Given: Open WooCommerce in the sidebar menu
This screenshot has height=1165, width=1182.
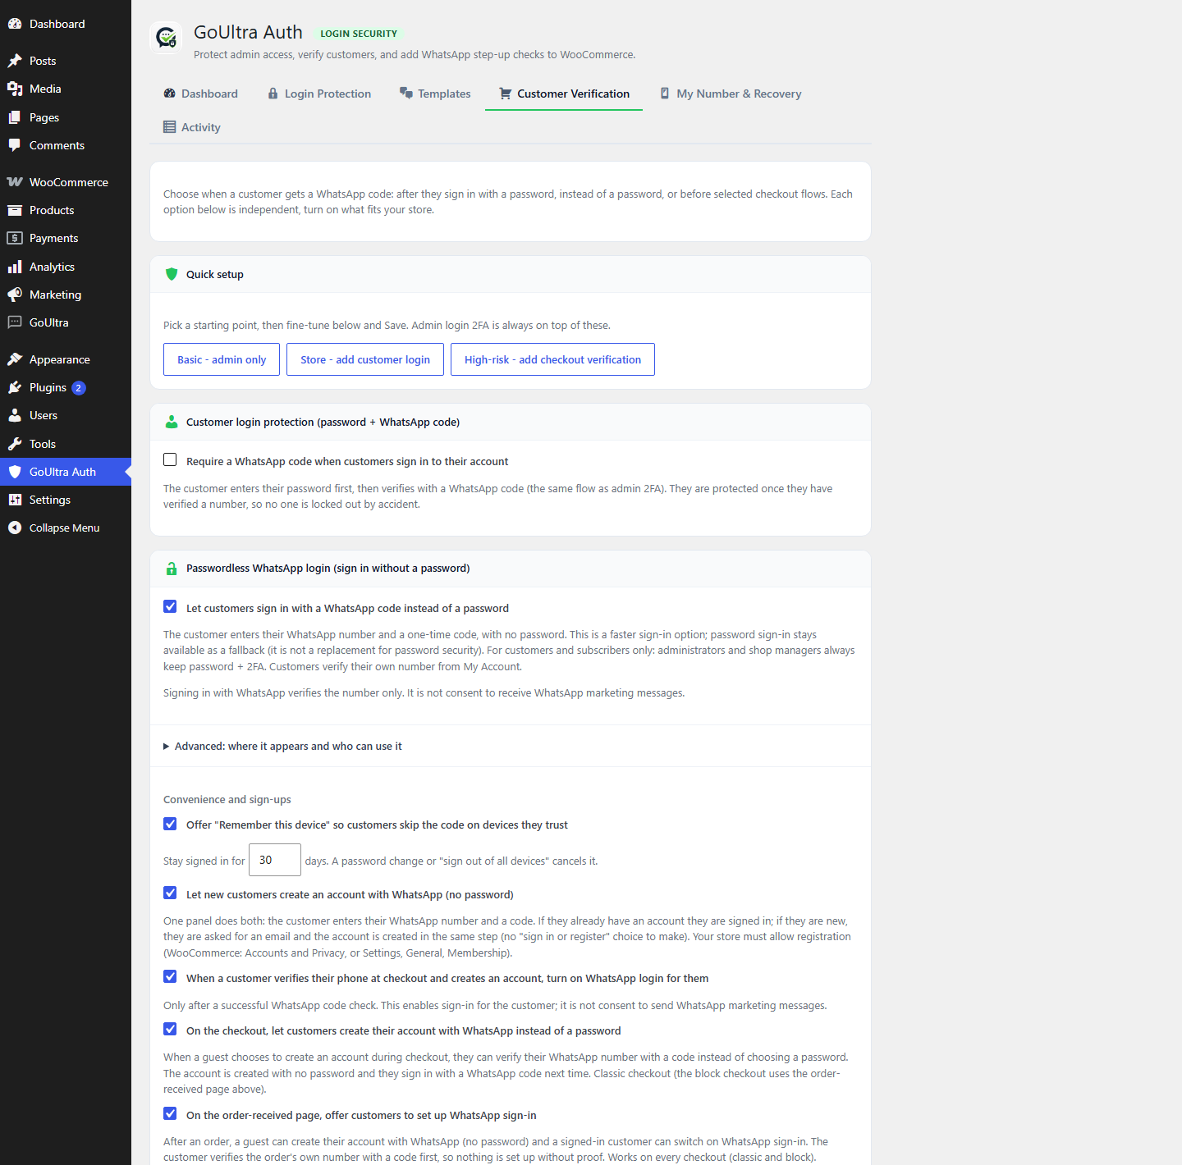Looking at the screenshot, I should tap(66, 182).
